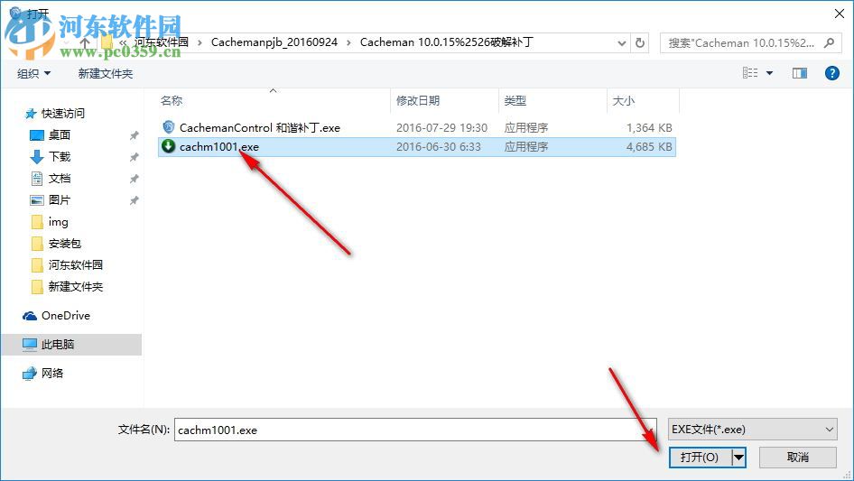Select 此电脑 in the navigation pane

pos(58,344)
